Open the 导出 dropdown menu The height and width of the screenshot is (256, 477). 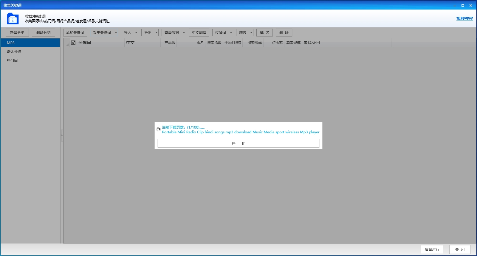(150, 33)
